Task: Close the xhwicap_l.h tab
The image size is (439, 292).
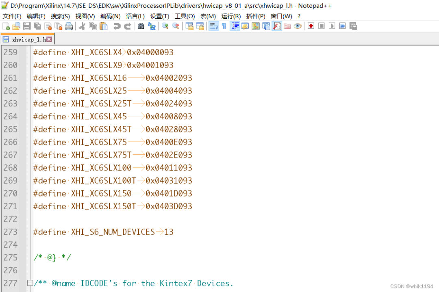Action: 49,39
